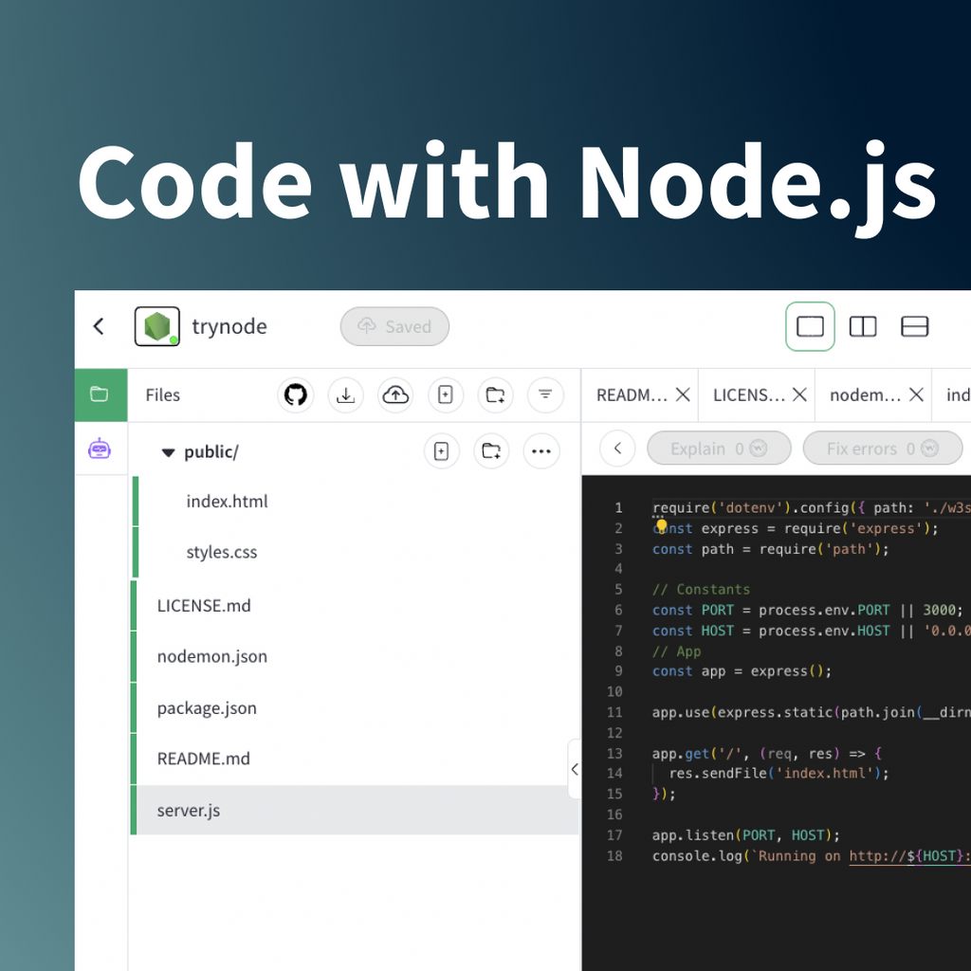Select the single-pane layout toggle

click(x=810, y=326)
